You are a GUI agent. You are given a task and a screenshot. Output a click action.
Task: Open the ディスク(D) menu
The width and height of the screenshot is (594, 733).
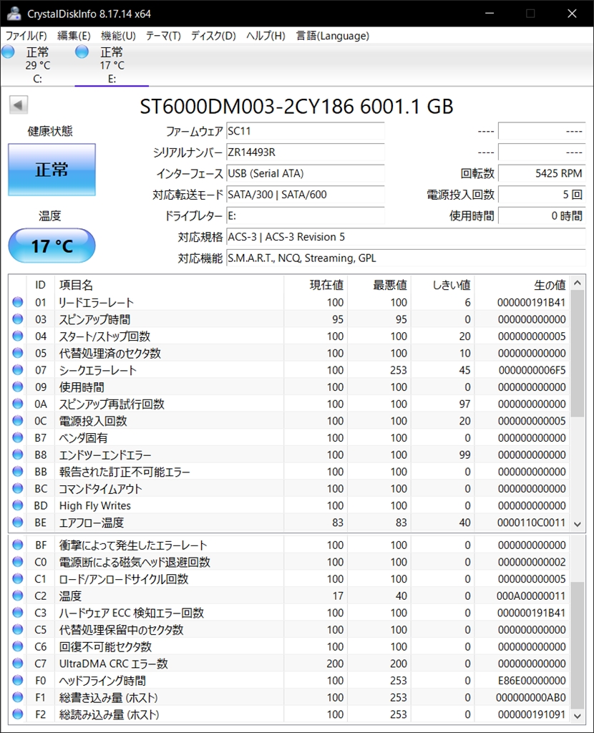213,36
